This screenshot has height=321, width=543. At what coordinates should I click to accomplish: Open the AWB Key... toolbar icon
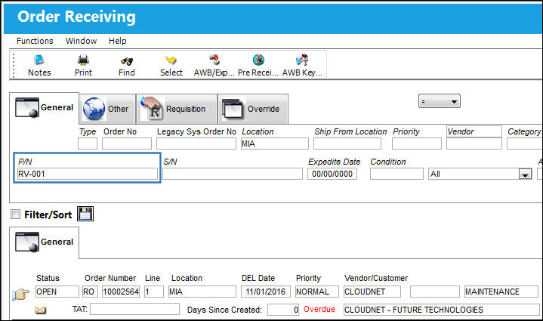click(302, 60)
